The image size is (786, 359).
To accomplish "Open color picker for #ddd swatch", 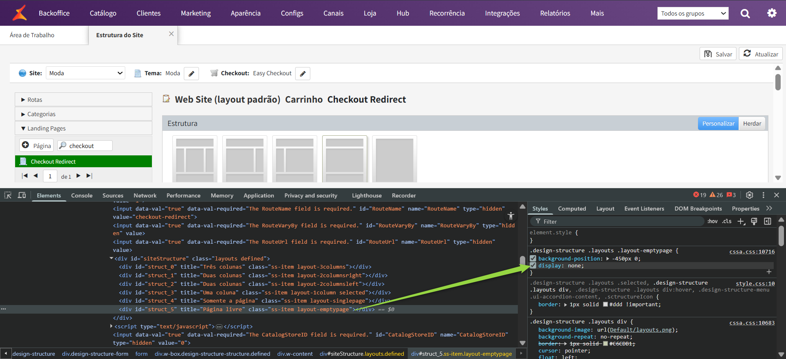I will coord(605,305).
